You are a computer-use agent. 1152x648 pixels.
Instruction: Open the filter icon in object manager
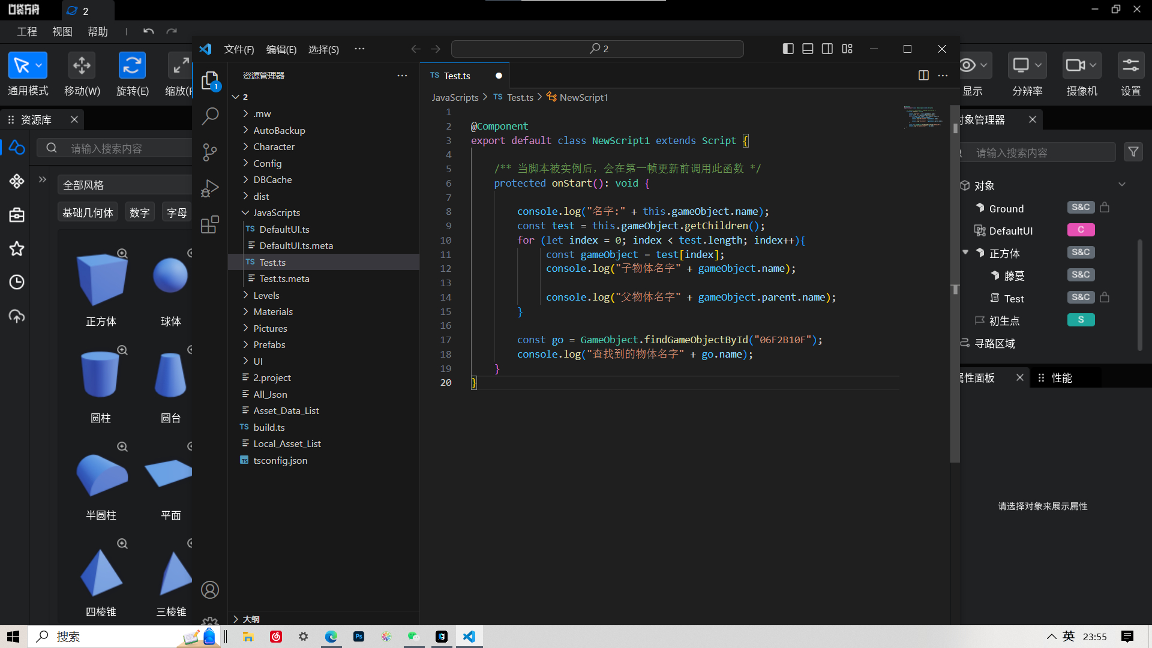(1133, 152)
